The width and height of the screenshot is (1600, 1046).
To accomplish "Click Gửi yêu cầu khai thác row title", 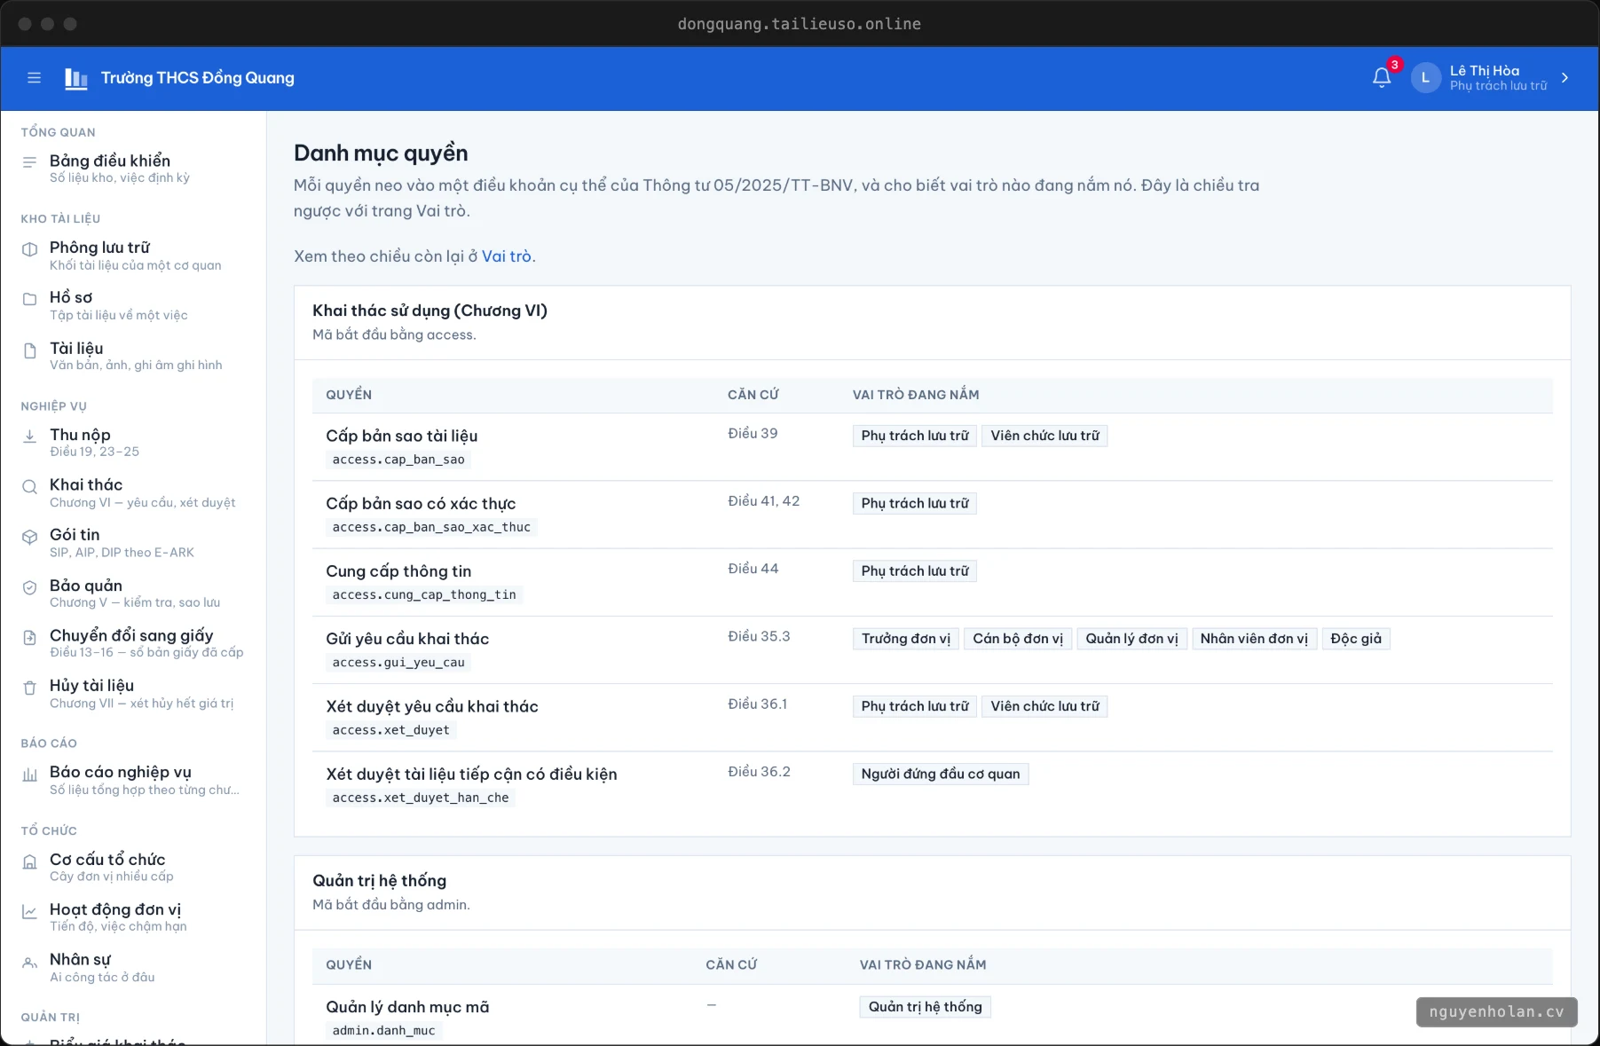I will point(407,639).
